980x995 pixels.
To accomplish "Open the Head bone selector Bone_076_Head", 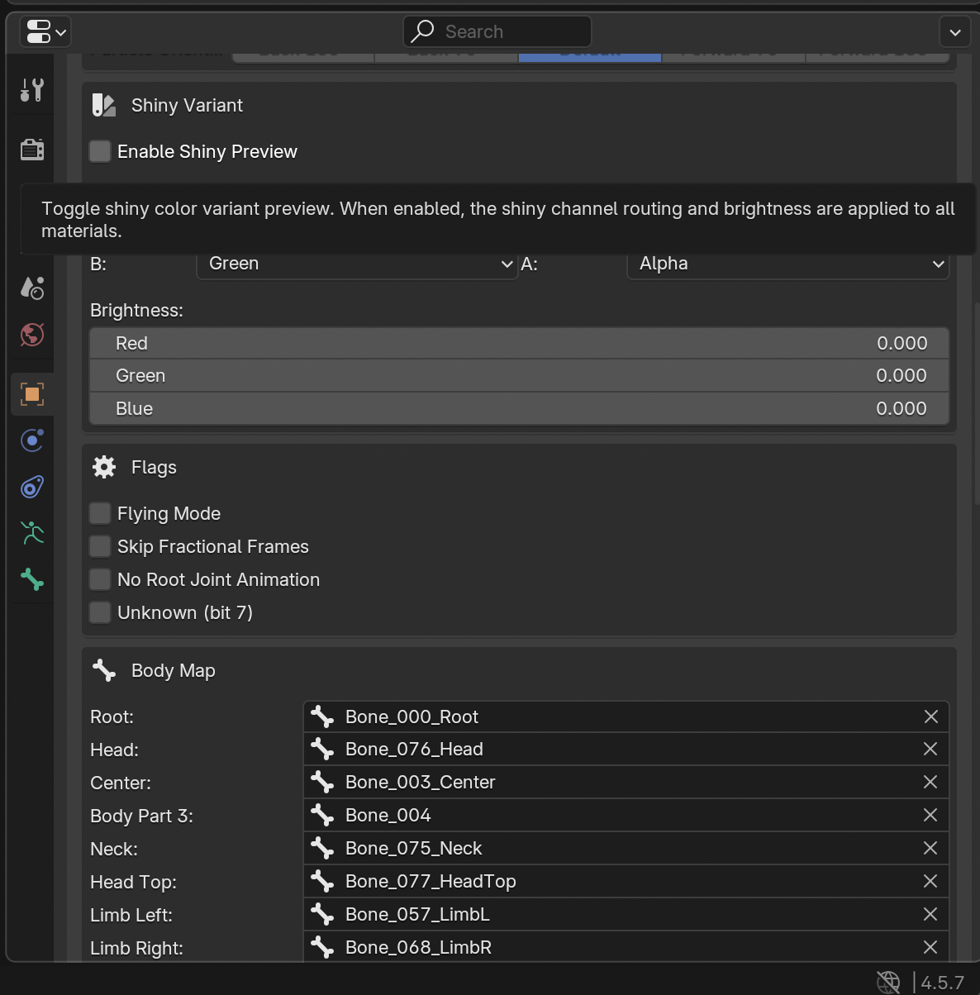I will 626,749.
